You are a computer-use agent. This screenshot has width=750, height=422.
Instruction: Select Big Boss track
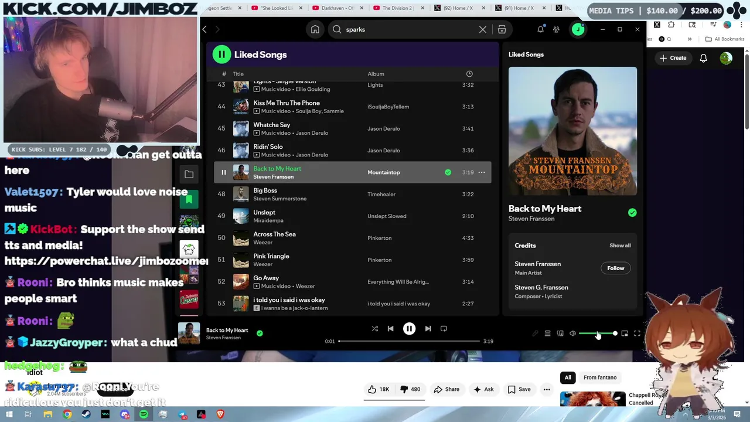[353, 194]
